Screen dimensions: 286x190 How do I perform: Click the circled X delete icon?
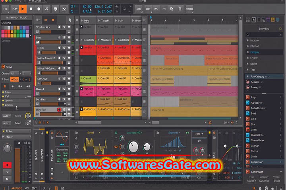[x=180, y=9]
